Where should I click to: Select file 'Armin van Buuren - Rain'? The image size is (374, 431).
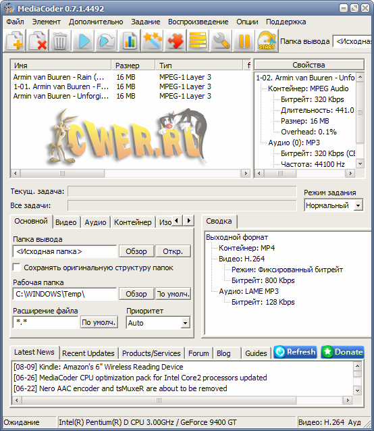coord(59,77)
